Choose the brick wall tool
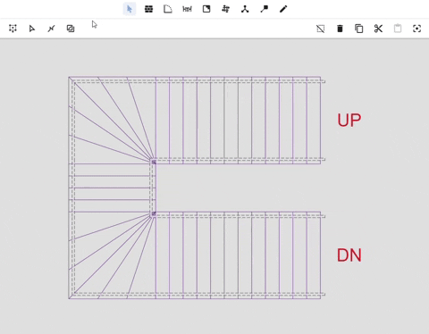Viewport: 429px width, 334px height. click(148, 9)
